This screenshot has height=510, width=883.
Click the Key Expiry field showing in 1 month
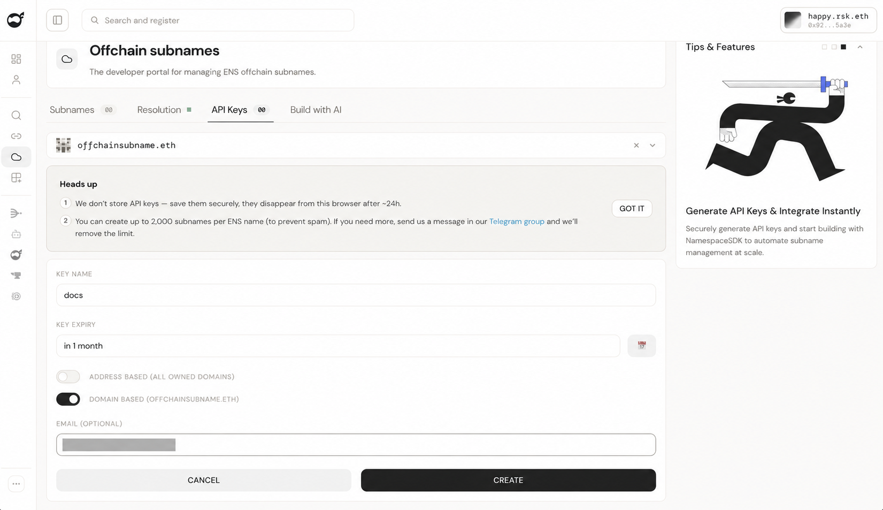pyautogui.click(x=338, y=346)
